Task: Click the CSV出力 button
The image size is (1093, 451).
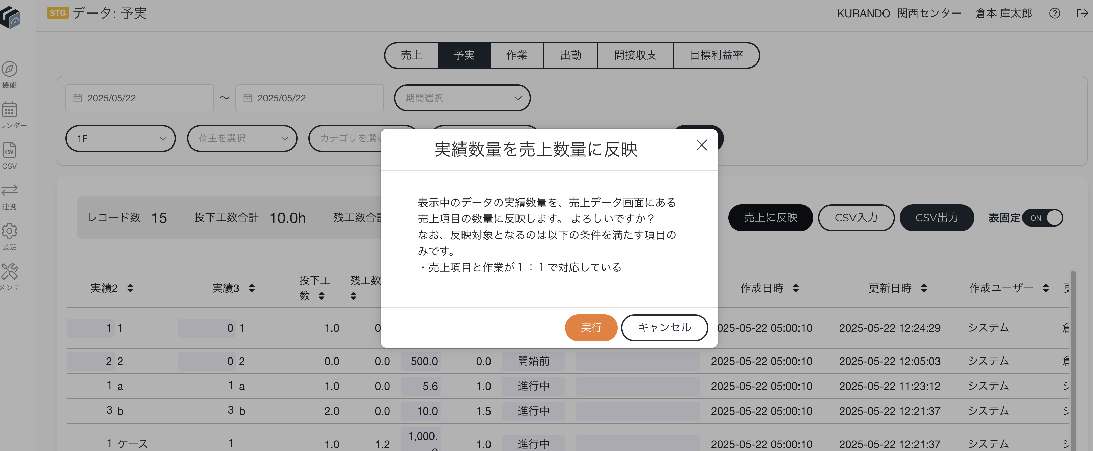Action: click(x=936, y=218)
